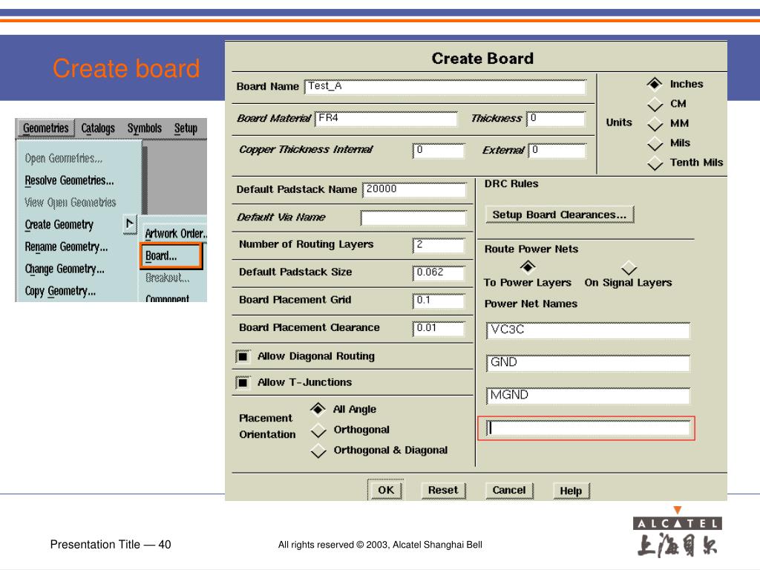The height and width of the screenshot is (570, 760).
Task: Route power nets To Power Layers
Action: 528,266
